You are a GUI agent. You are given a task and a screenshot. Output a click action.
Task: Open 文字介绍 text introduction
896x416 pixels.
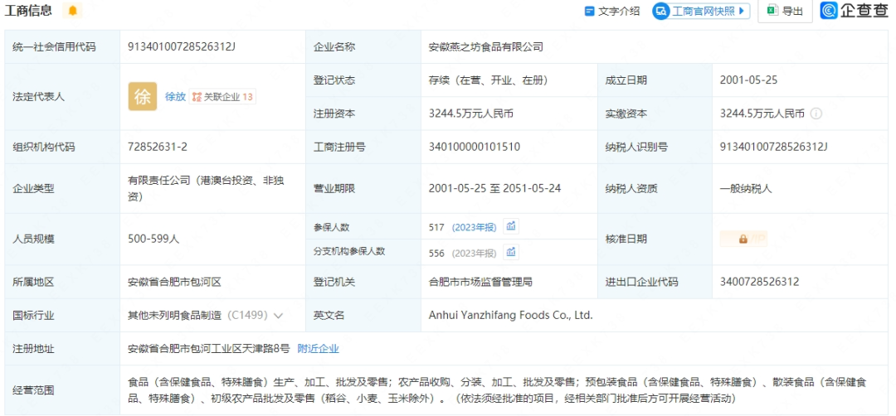click(612, 11)
